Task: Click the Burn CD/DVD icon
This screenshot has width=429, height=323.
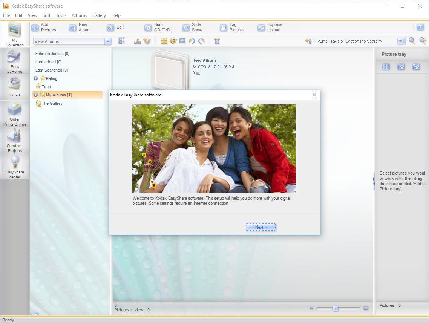Action: coord(148,28)
